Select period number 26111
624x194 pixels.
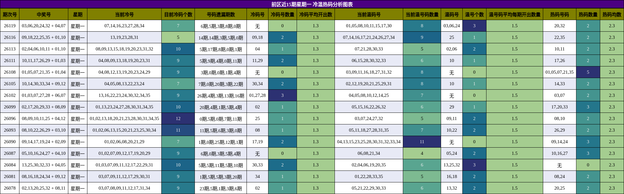tap(10, 60)
